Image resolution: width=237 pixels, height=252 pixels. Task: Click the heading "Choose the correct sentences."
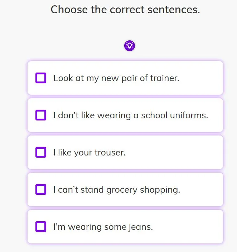[125, 10]
